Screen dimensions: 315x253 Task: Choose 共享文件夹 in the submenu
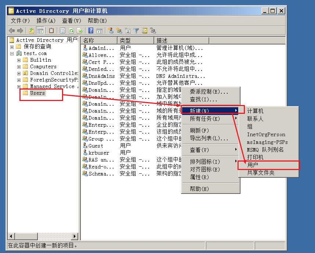(269, 173)
